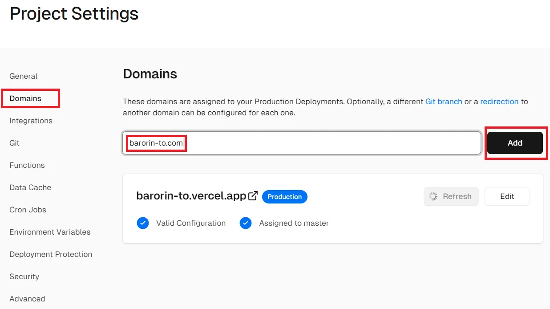Open the Git settings section
The image size is (550, 309).
pos(14,143)
